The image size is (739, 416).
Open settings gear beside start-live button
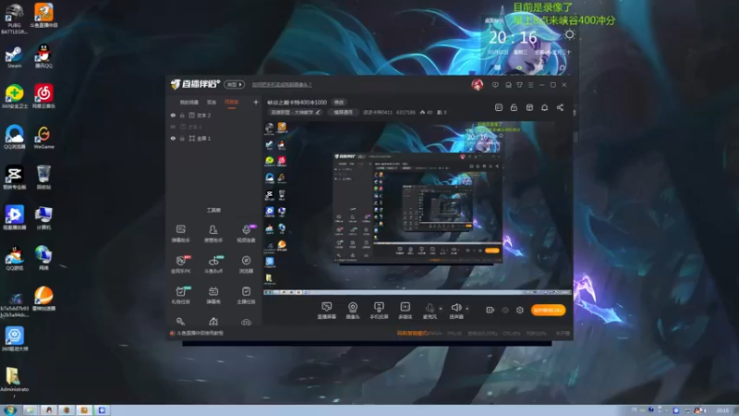[x=520, y=310]
